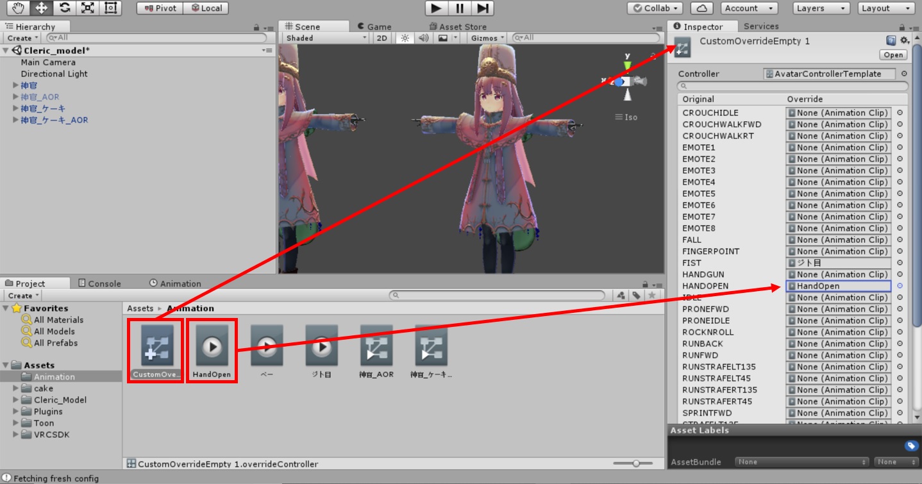Image resolution: width=922 pixels, height=484 pixels.
Task: Select the Scale tool
Action: pyautogui.click(x=88, y=8)
